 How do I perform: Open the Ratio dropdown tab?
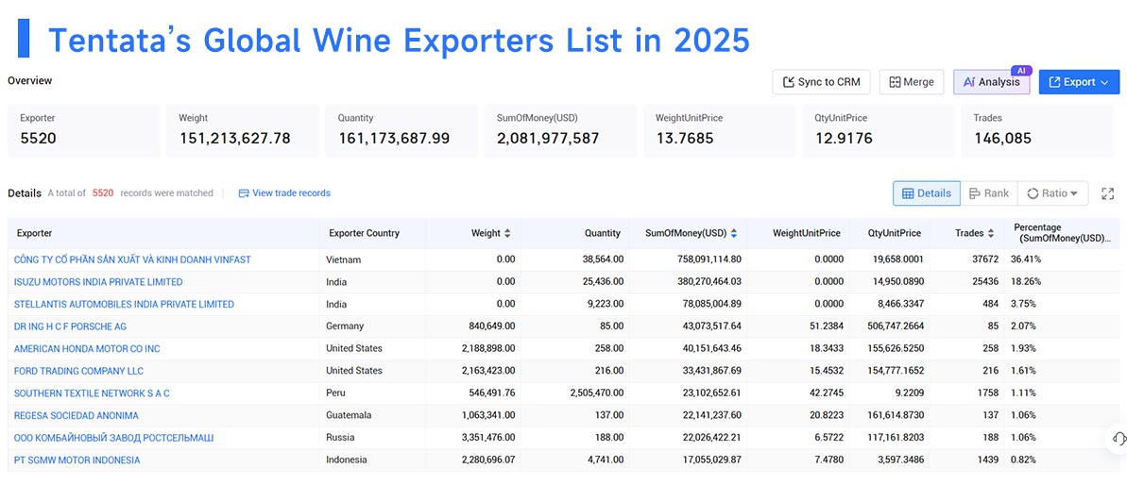click(1052, 193)
